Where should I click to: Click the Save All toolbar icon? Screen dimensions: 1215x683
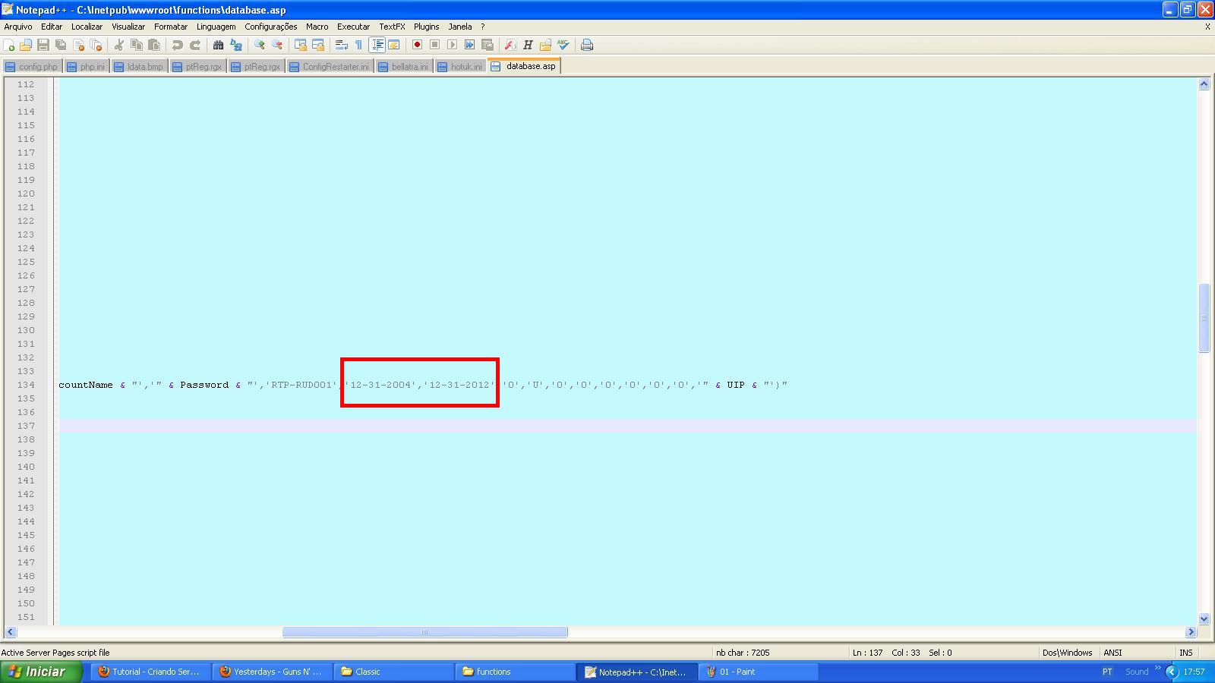pos(61,45)
